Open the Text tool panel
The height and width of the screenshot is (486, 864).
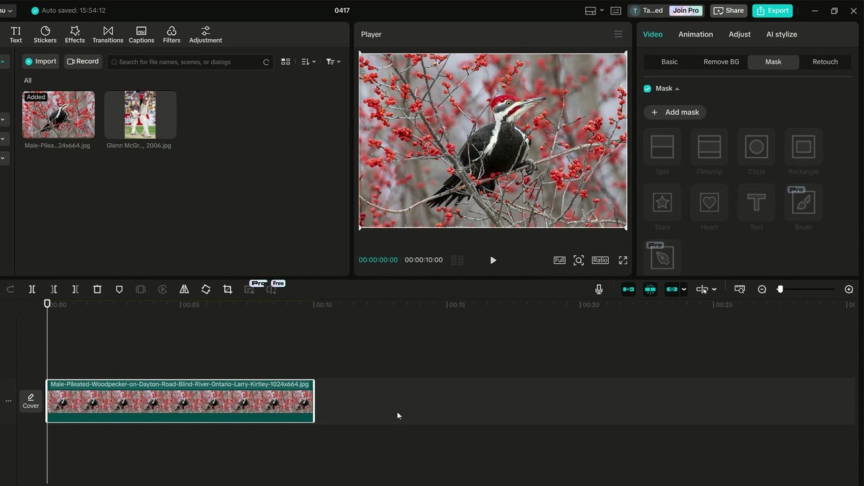16,34
